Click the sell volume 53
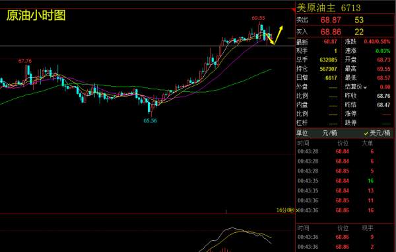The height and width of the screenshot is (252, 396). (359, 20)
